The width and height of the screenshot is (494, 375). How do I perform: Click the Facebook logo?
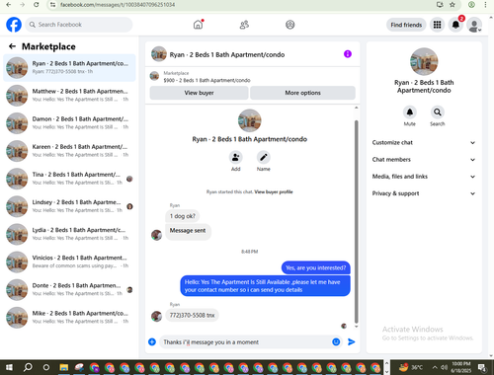pyautogui.click(x=14, y=25)
